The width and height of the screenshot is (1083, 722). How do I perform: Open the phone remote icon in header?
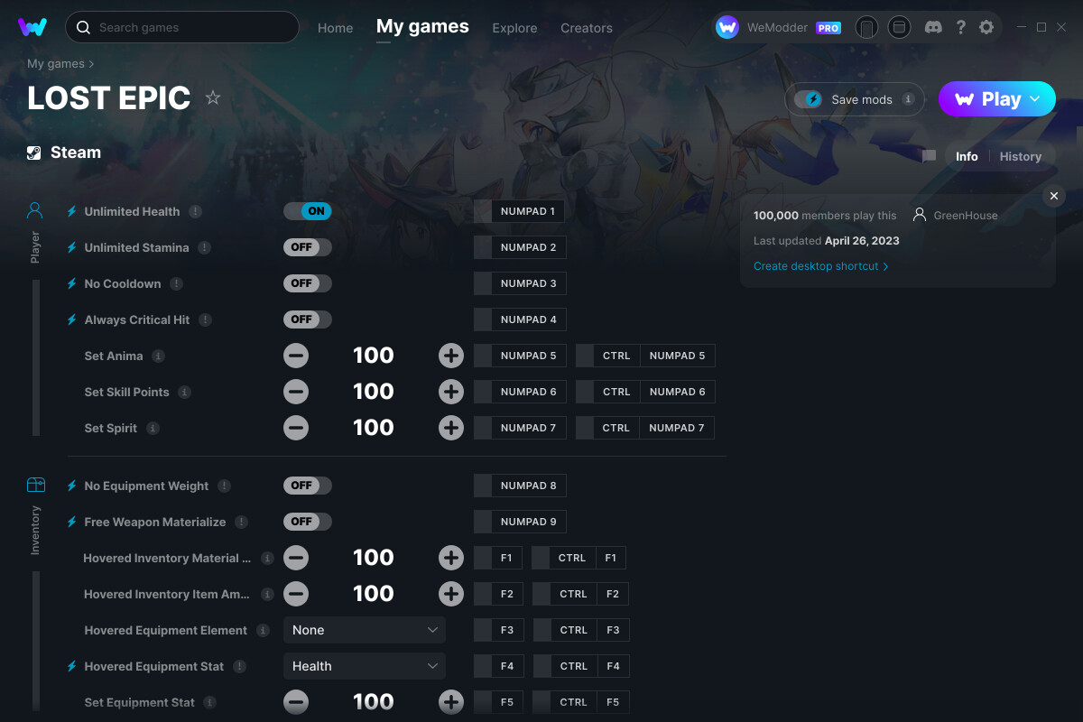click(x=866, y=27)
